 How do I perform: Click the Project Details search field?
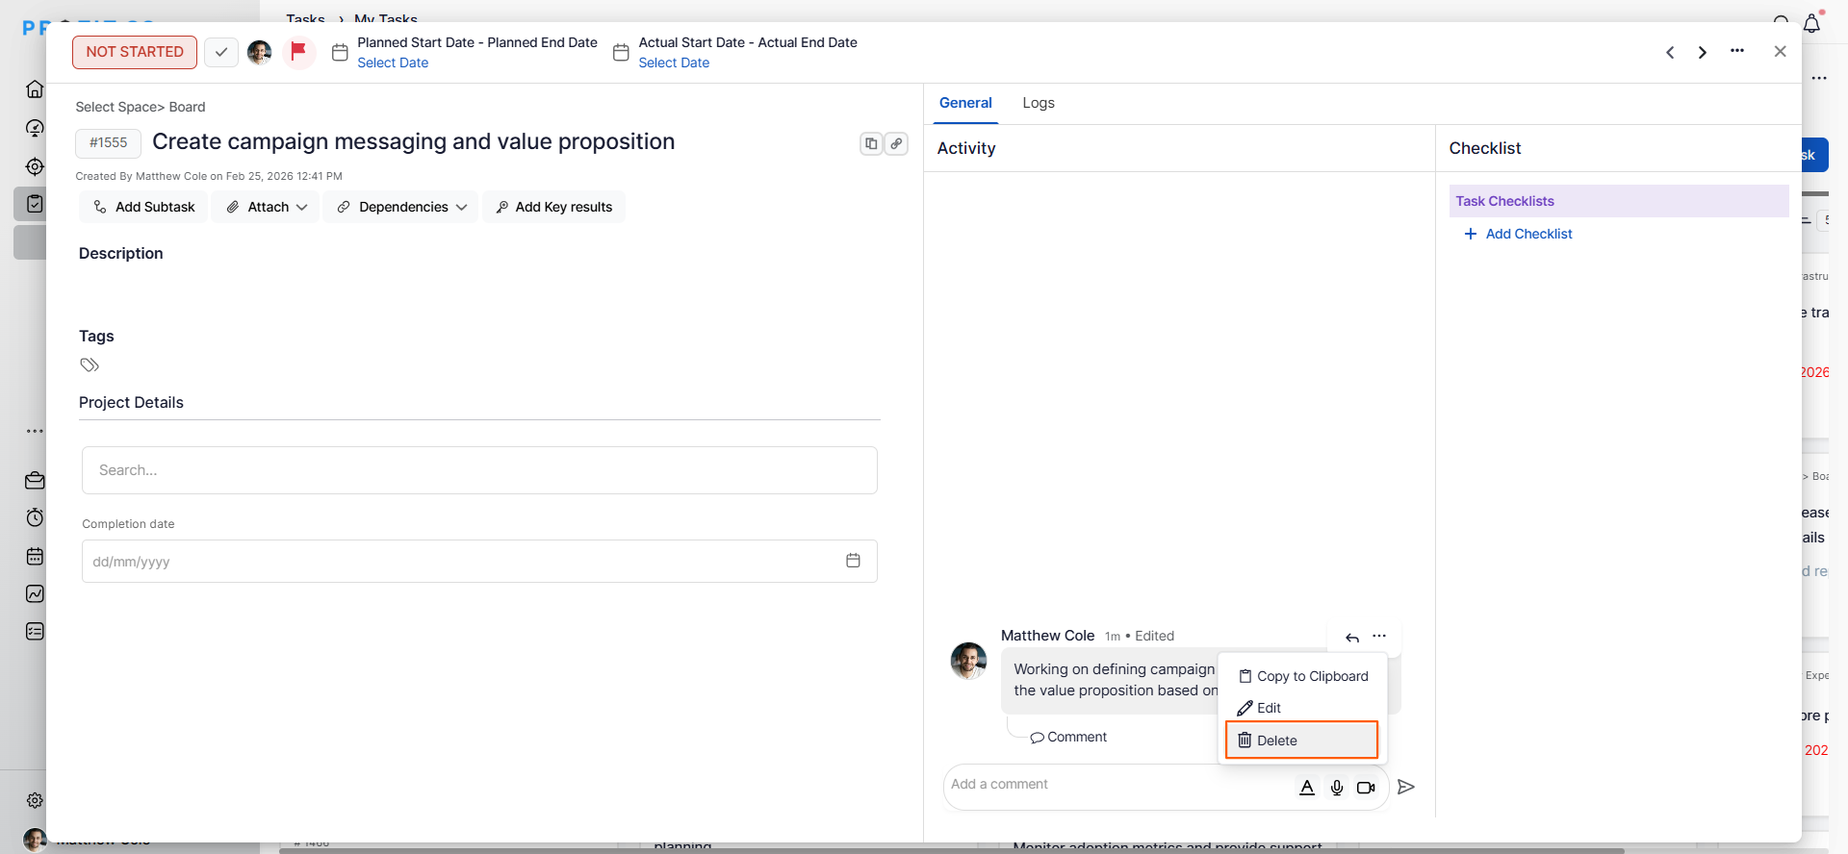[x=479, y=470]
